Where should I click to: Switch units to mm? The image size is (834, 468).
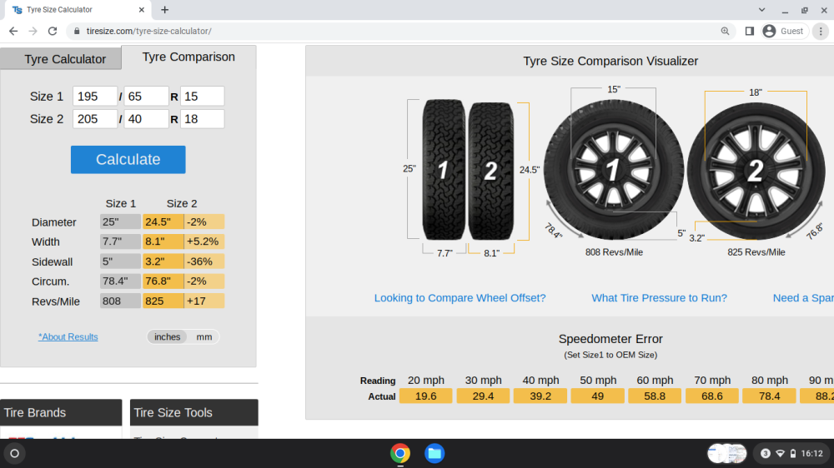[x=204, y=336]
